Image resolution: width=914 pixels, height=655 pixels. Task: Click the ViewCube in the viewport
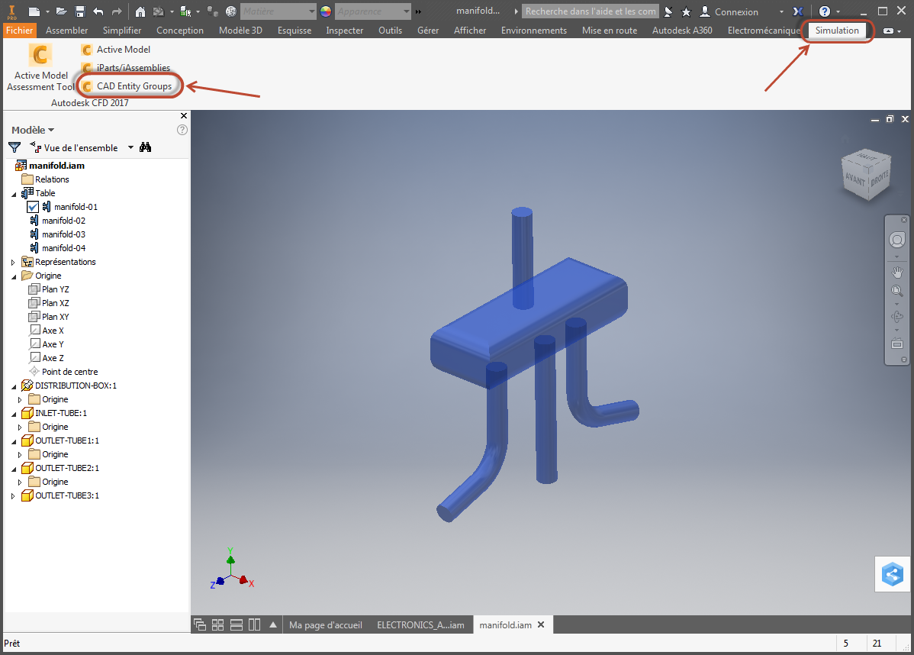(x=867, y=174)
